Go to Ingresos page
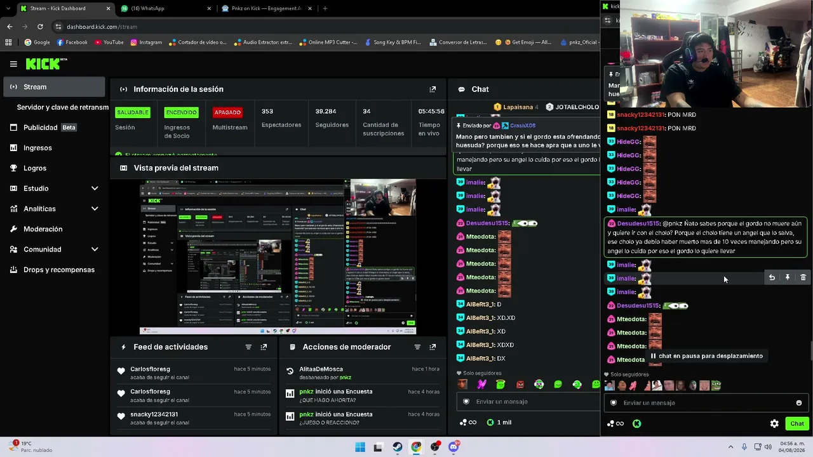The width and height of the screenshot is (813, 457). pos(37,148)
